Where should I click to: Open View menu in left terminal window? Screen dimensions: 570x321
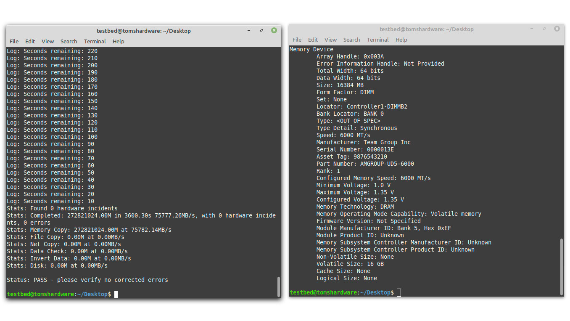(x=47, y=41)
